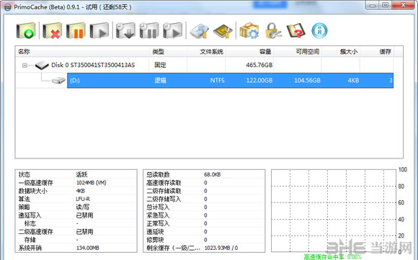The width and height of the screenshot is (418, 260).
Task: Delete cache task using red X disk icon
Action: coord(52,30)
